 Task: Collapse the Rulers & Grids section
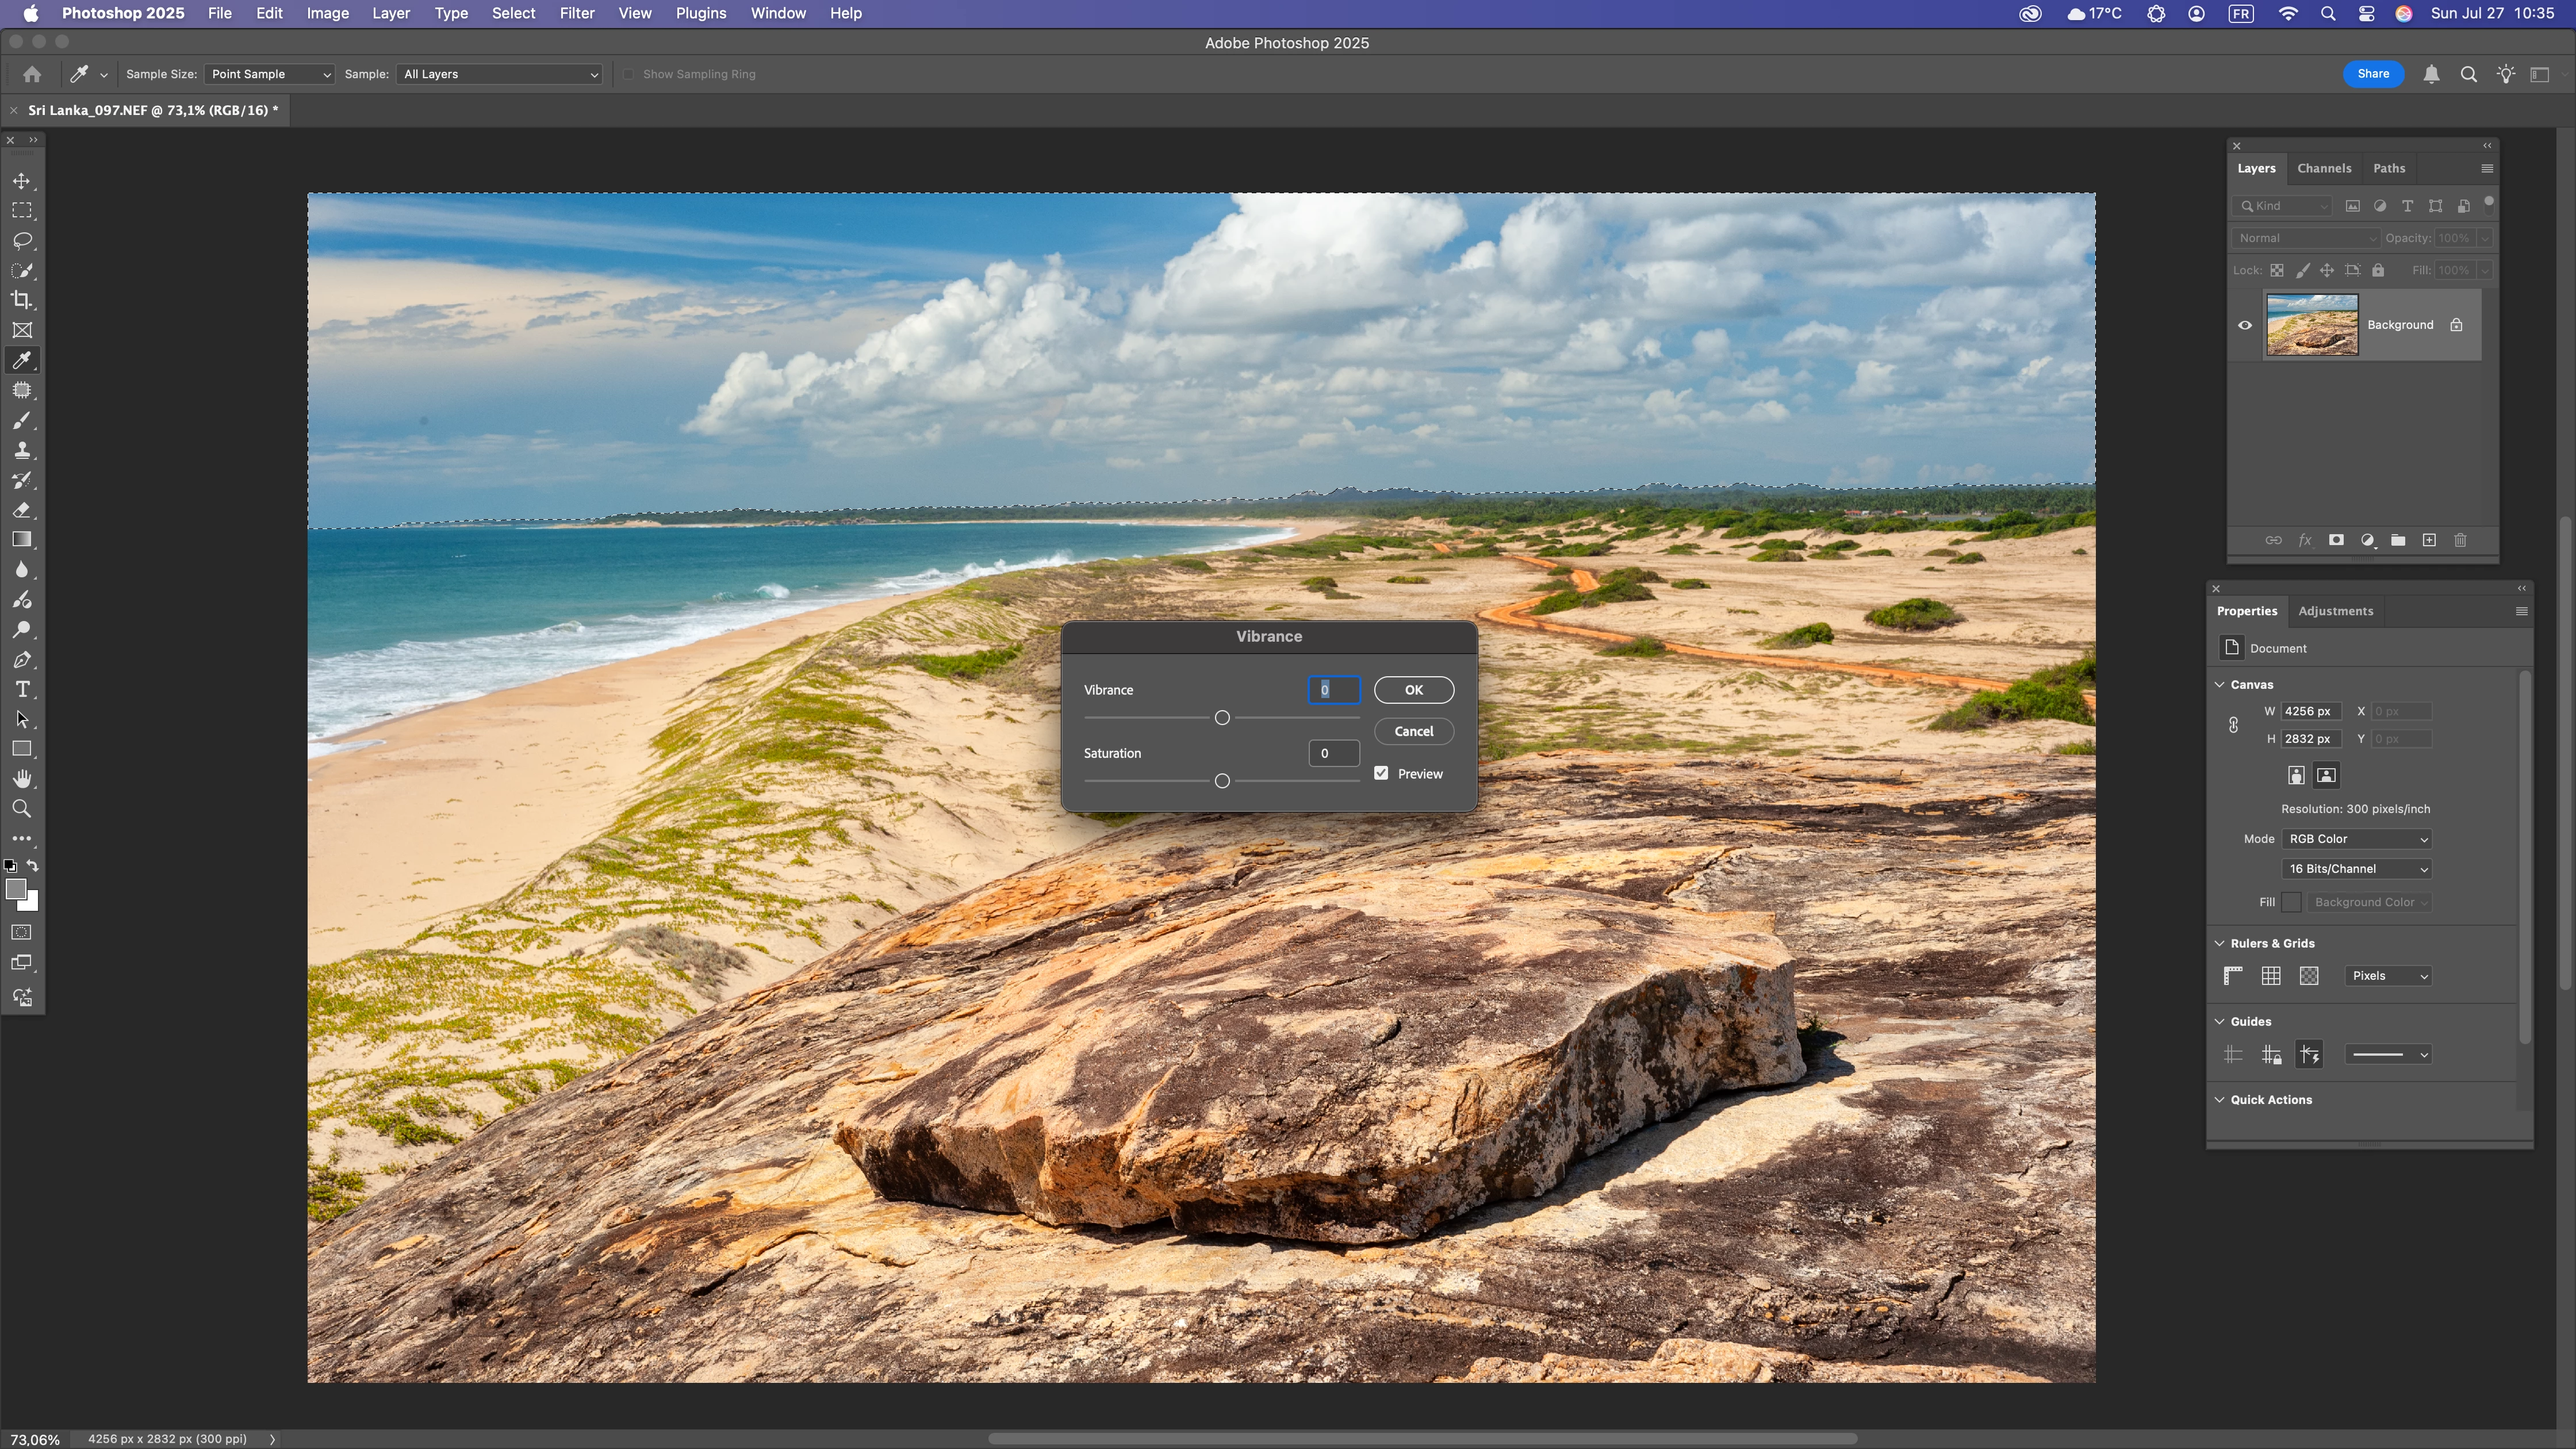click(2220, 943)
